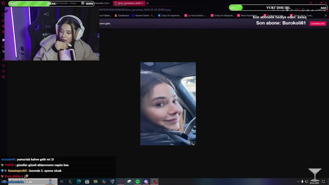
Task: Open the Dashboard bookmark
Action: tap(122, 15)
